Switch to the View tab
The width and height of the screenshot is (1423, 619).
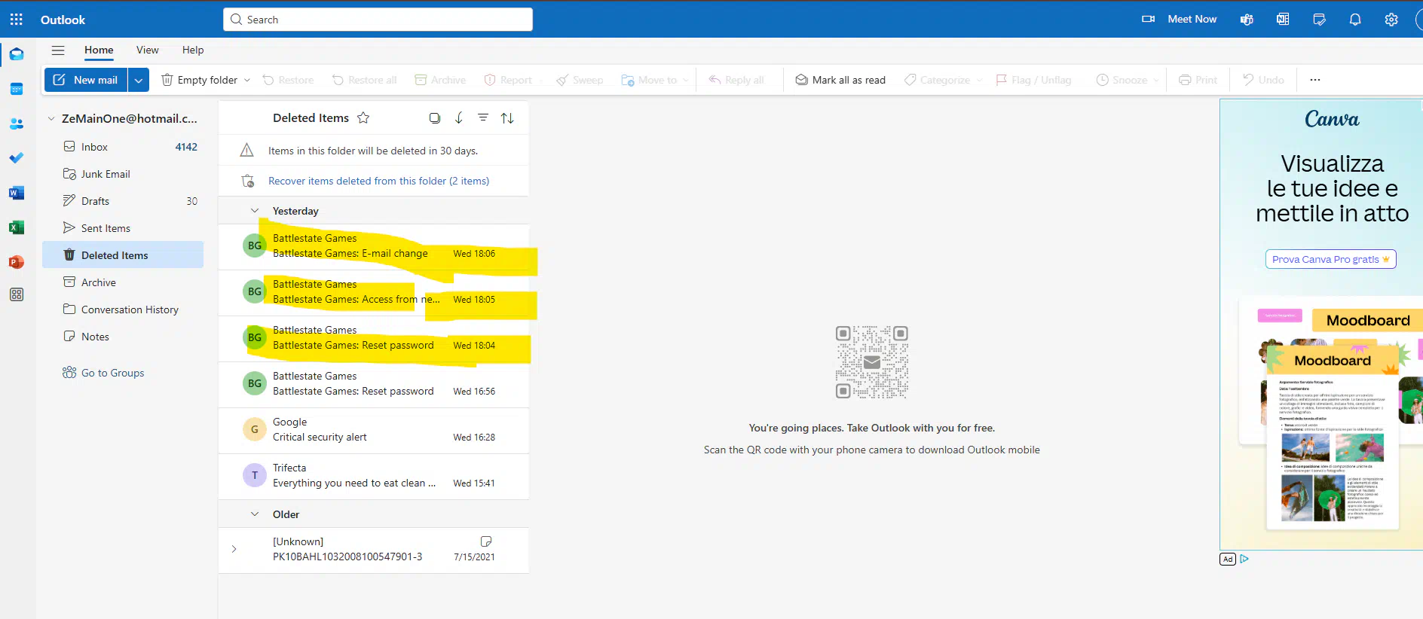148,50
